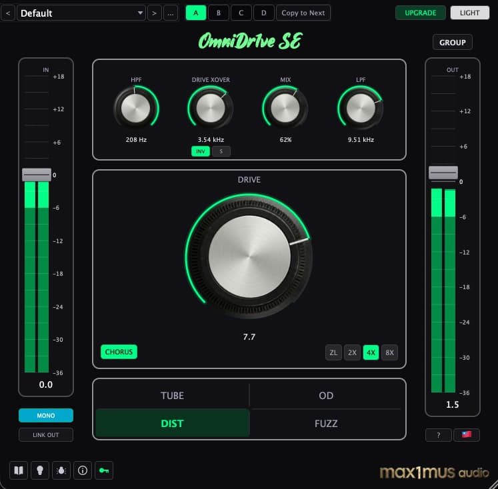Select the TUBE drive type
The image size is (498, 489).
172,395
